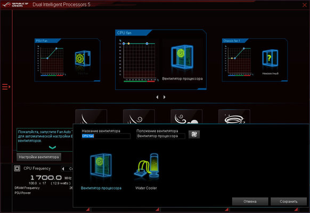The height and width of the screenshot is (213, 310).
Task: Click the unknown chassis fan question mark icon
Action: click(270, 58)
